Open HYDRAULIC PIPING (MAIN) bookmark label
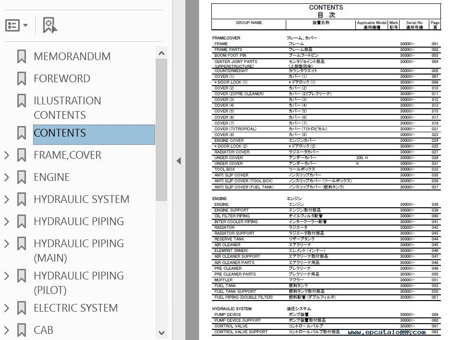This screenshot has height=340, width=450. pos(79,251)
